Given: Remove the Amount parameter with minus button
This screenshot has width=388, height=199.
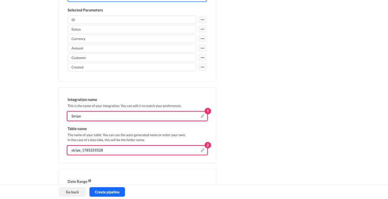Looking at the screenshot, I should tap(202, 48).
